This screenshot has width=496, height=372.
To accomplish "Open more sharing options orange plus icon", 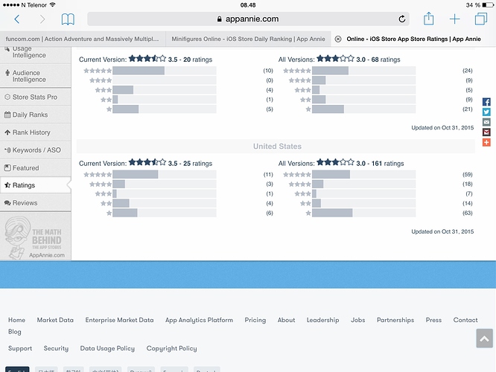I will tap(486, 142).
